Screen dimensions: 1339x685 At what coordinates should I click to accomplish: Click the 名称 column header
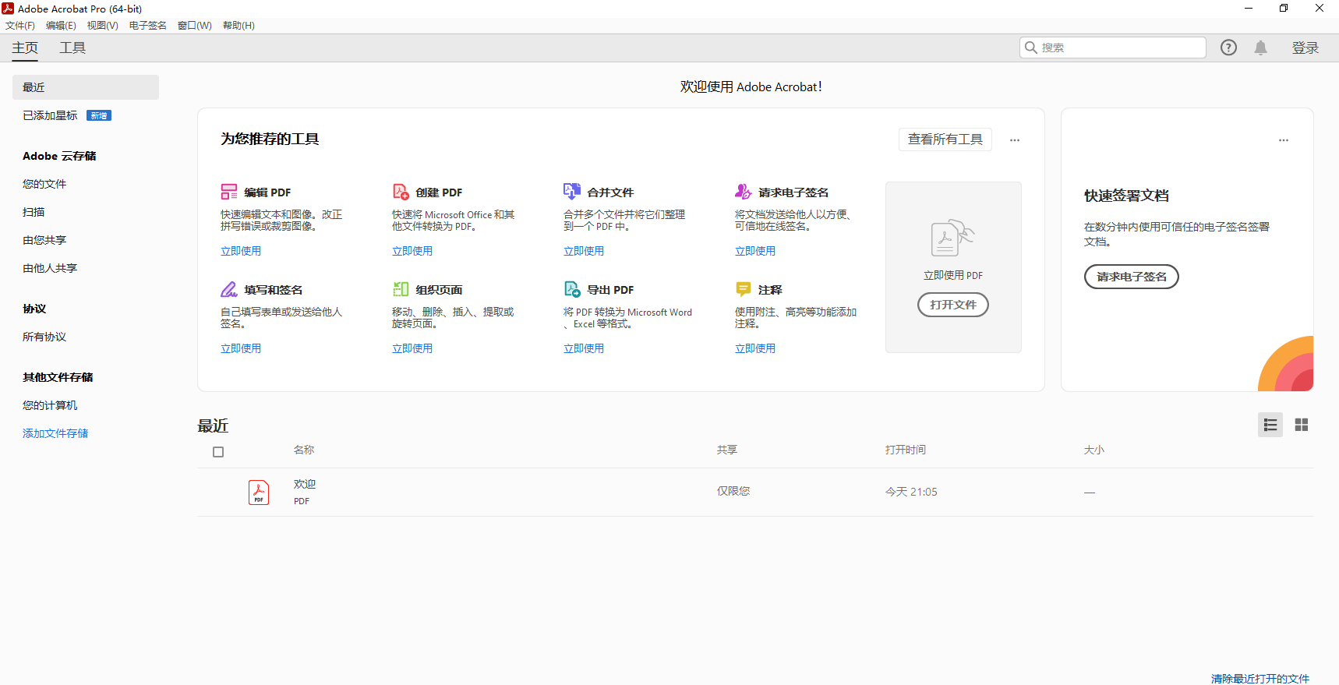click(x=304, y=450)
